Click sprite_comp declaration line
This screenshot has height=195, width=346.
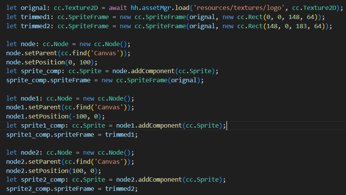(112, 71)
